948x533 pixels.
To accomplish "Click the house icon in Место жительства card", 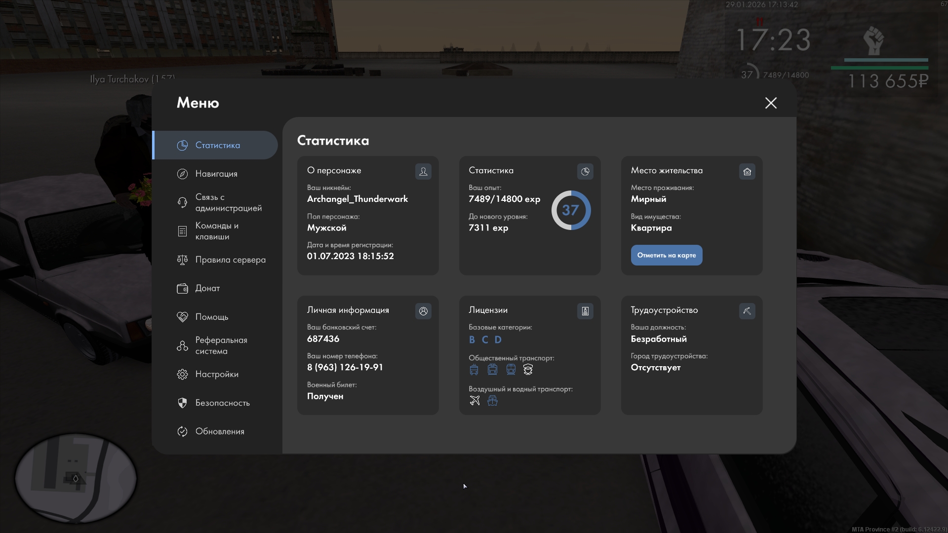I will 747,171.
